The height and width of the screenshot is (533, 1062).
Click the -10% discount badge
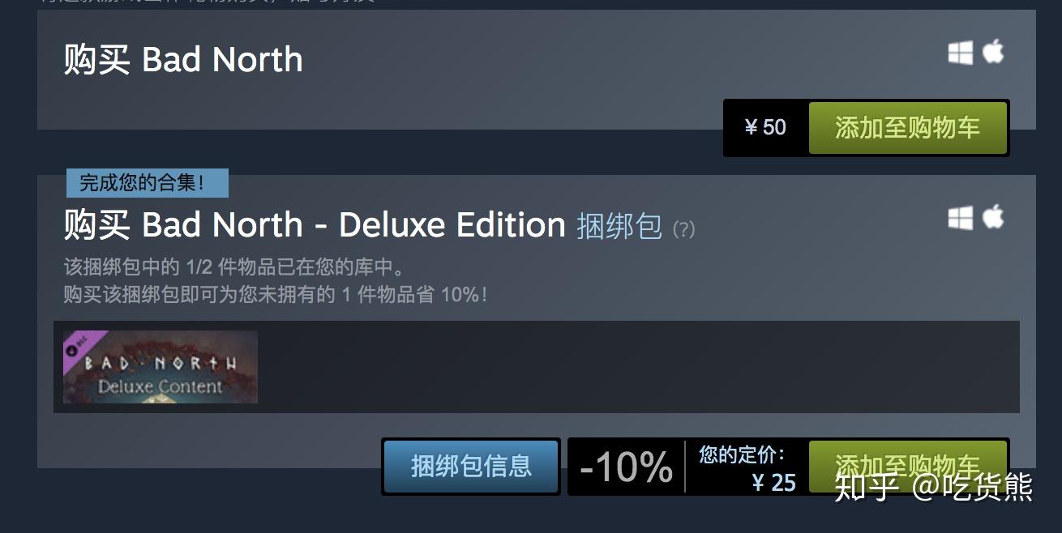coord(626,467)
